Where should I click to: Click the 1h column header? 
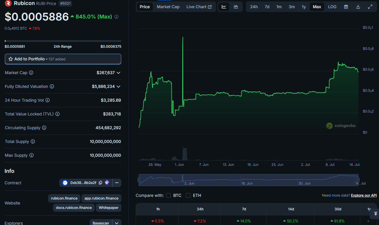pyautogui.click(x=158, y=209)
